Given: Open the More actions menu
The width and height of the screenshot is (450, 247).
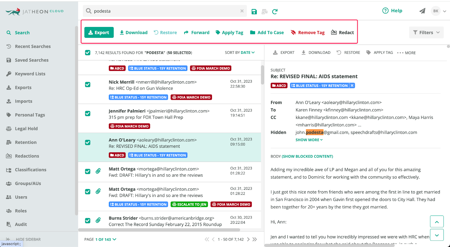Looking at the screenshot, I should point(406,53).
